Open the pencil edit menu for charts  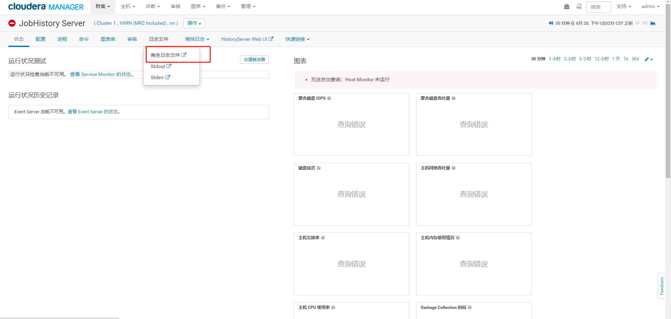click(649, 59)
